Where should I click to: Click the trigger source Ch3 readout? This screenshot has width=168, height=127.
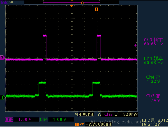[108, 114]
